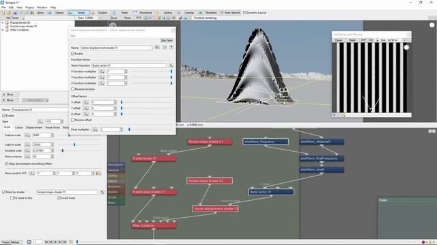Select the Simple shape shader 02 node

210,181
